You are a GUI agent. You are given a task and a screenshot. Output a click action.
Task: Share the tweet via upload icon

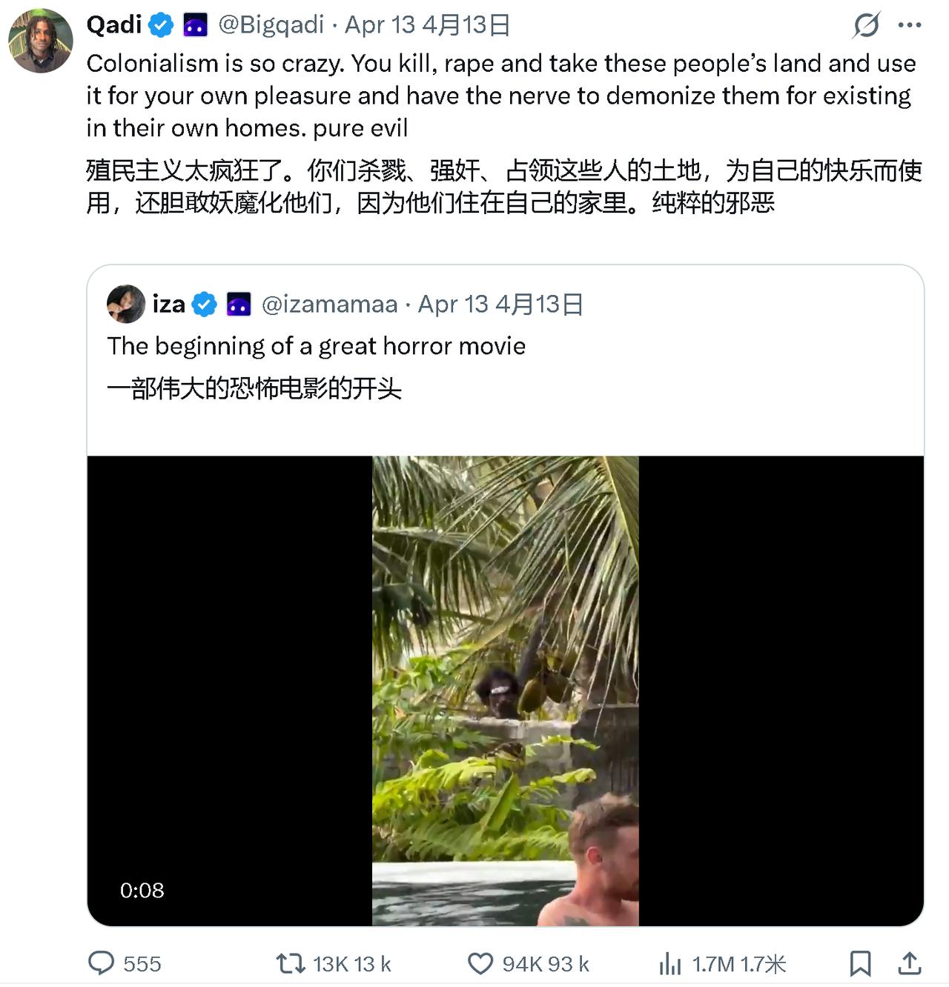pos(910,963)
